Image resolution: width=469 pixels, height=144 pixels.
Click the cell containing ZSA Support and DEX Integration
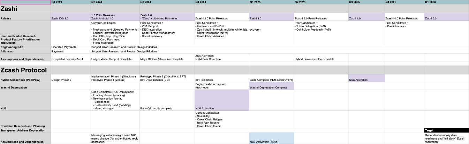tap(167, 33)
